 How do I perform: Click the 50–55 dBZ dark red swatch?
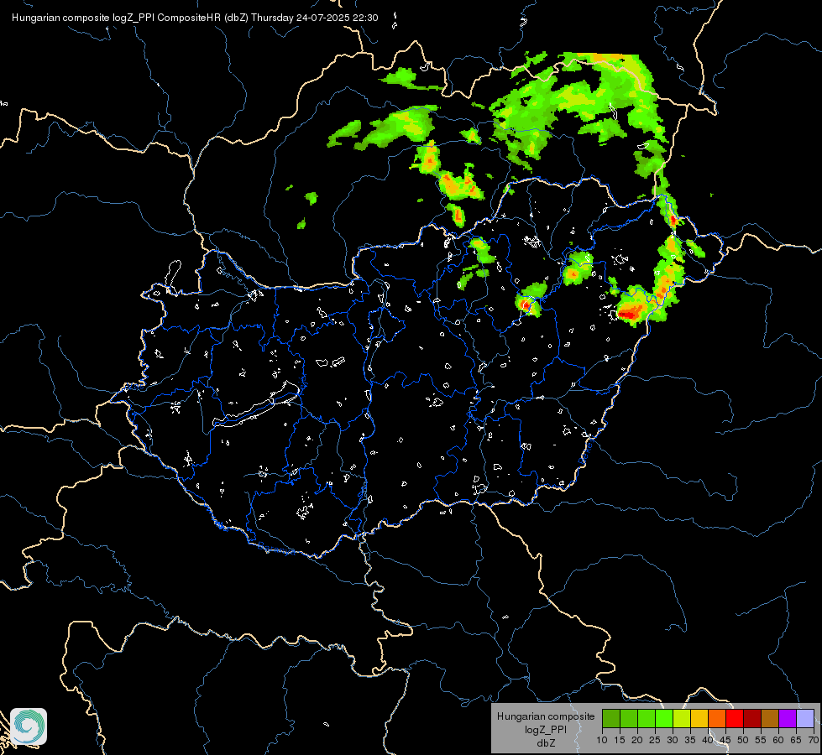[751, 718]
